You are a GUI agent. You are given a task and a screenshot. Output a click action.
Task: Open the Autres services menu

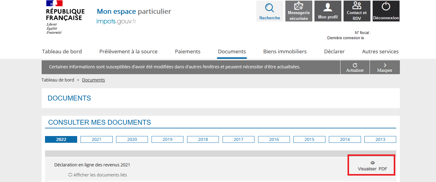coord(380,51)
